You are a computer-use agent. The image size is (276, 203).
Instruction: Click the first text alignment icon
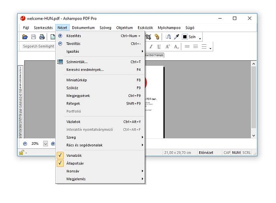click(x=187, y=47)
